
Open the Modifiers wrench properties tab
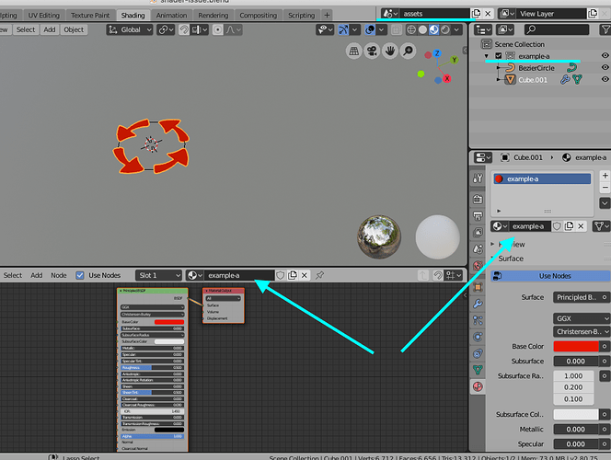pos(478,304)
